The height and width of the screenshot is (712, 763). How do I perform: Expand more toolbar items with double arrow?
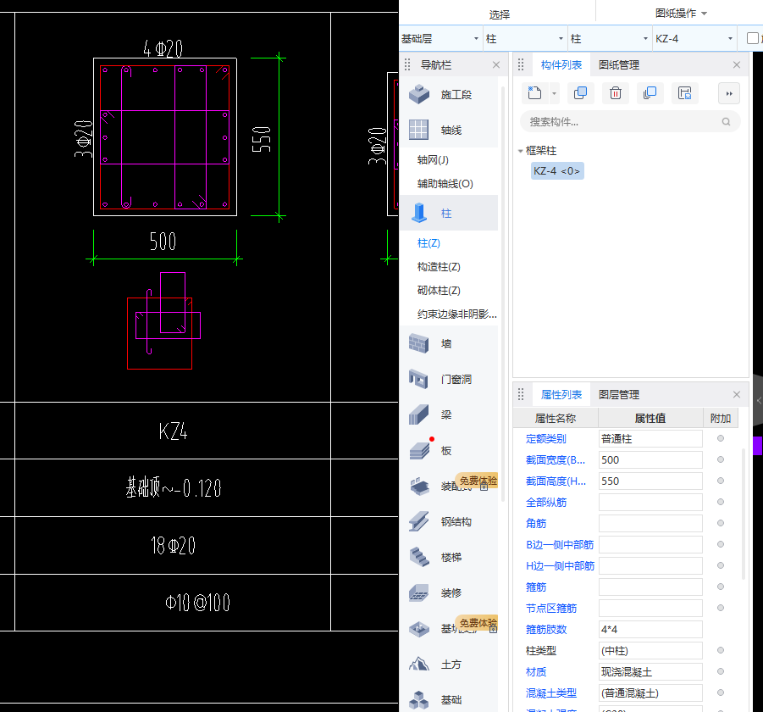pos(729,93)
